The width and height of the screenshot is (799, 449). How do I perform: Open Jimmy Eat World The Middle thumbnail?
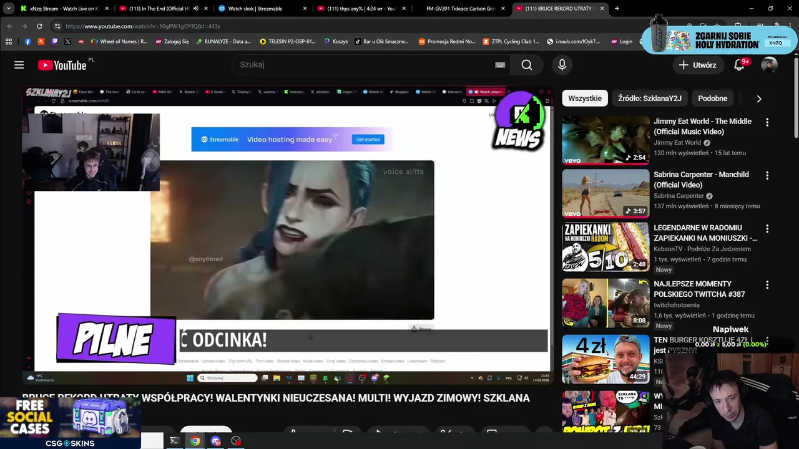click(605, 140)
